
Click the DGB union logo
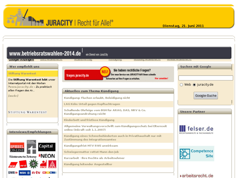(13, 165)
